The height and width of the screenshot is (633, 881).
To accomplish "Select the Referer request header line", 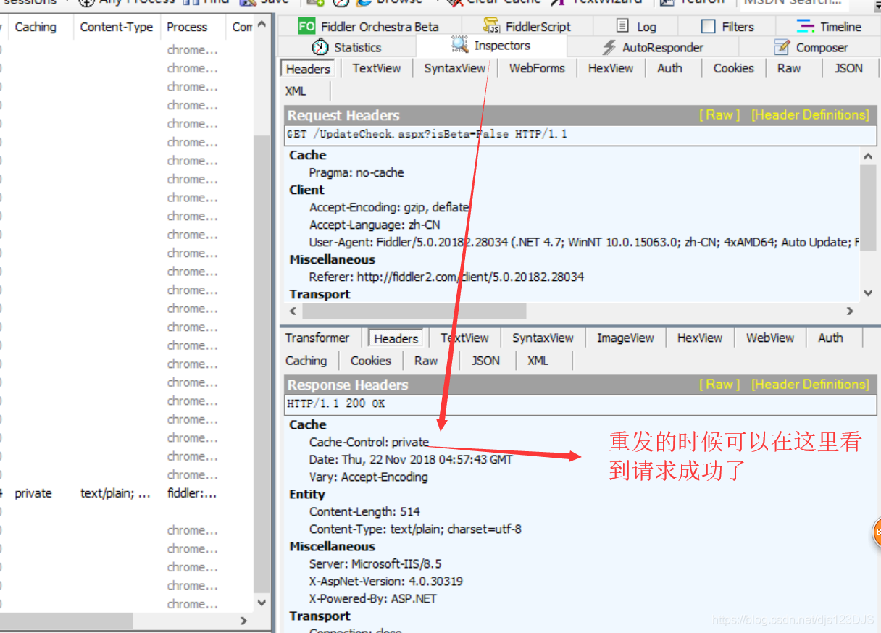I will [x=446, y=277].
